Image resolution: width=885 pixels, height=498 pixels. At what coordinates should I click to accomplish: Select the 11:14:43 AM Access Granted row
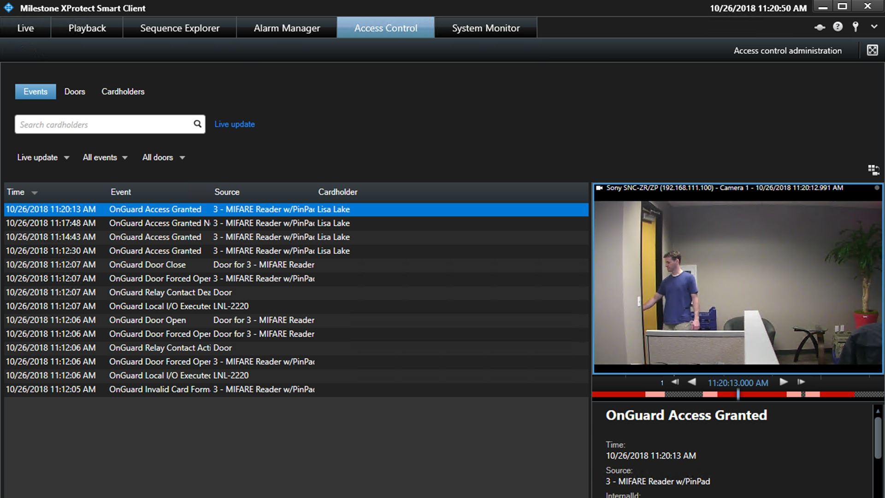(296, 237)
